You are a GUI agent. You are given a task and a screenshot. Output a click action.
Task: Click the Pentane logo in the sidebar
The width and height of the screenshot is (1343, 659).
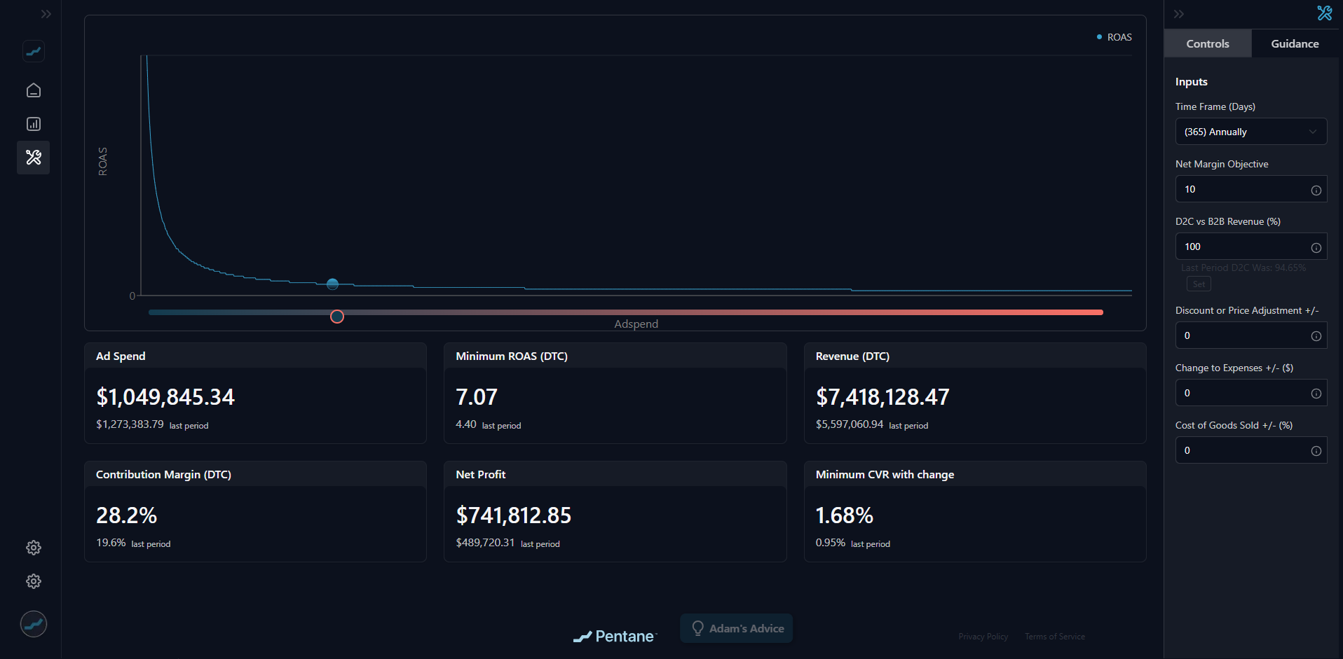pyautogui.click(x=33, y=51)
